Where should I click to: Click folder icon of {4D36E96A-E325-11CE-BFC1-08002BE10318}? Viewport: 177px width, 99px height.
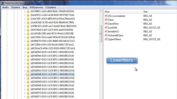coord(28,70)
